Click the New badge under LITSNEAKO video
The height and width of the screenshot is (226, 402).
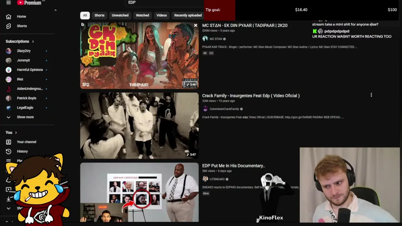[206, 193]
